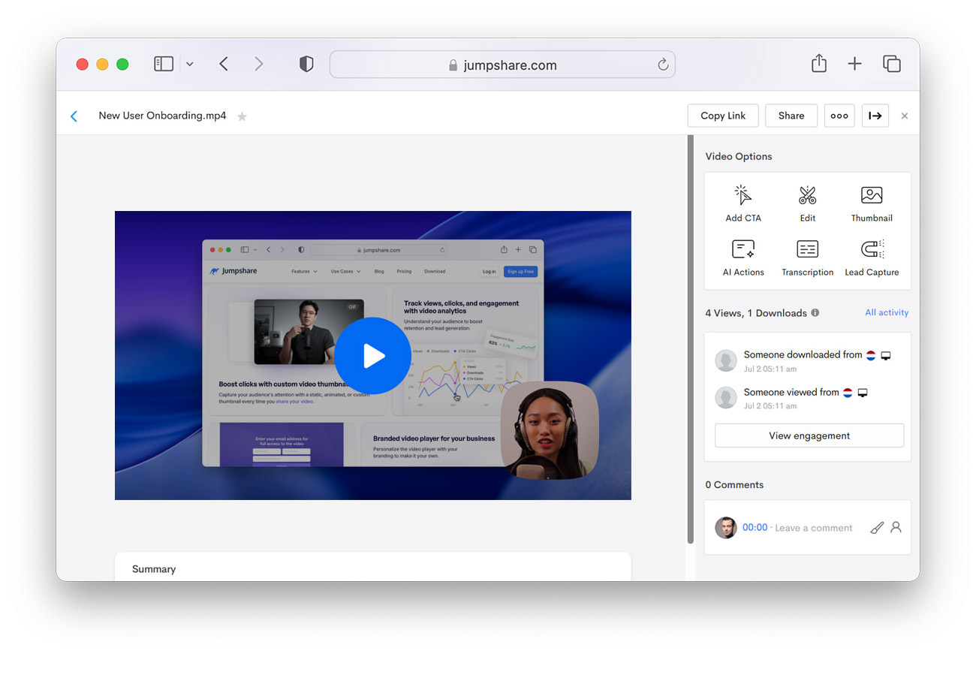
Task: Close the file viewer with the X
Action: [x=905, y=116]
